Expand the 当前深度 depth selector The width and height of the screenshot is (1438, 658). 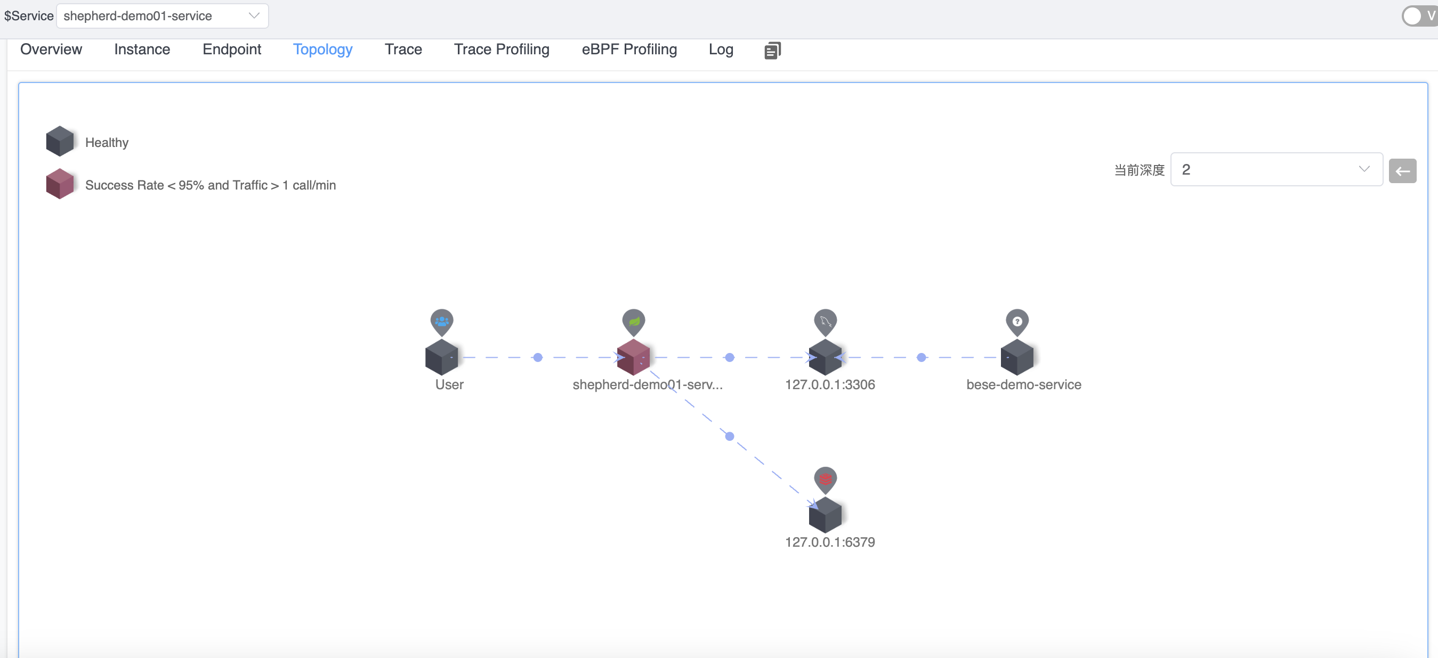coord(1275,169)
